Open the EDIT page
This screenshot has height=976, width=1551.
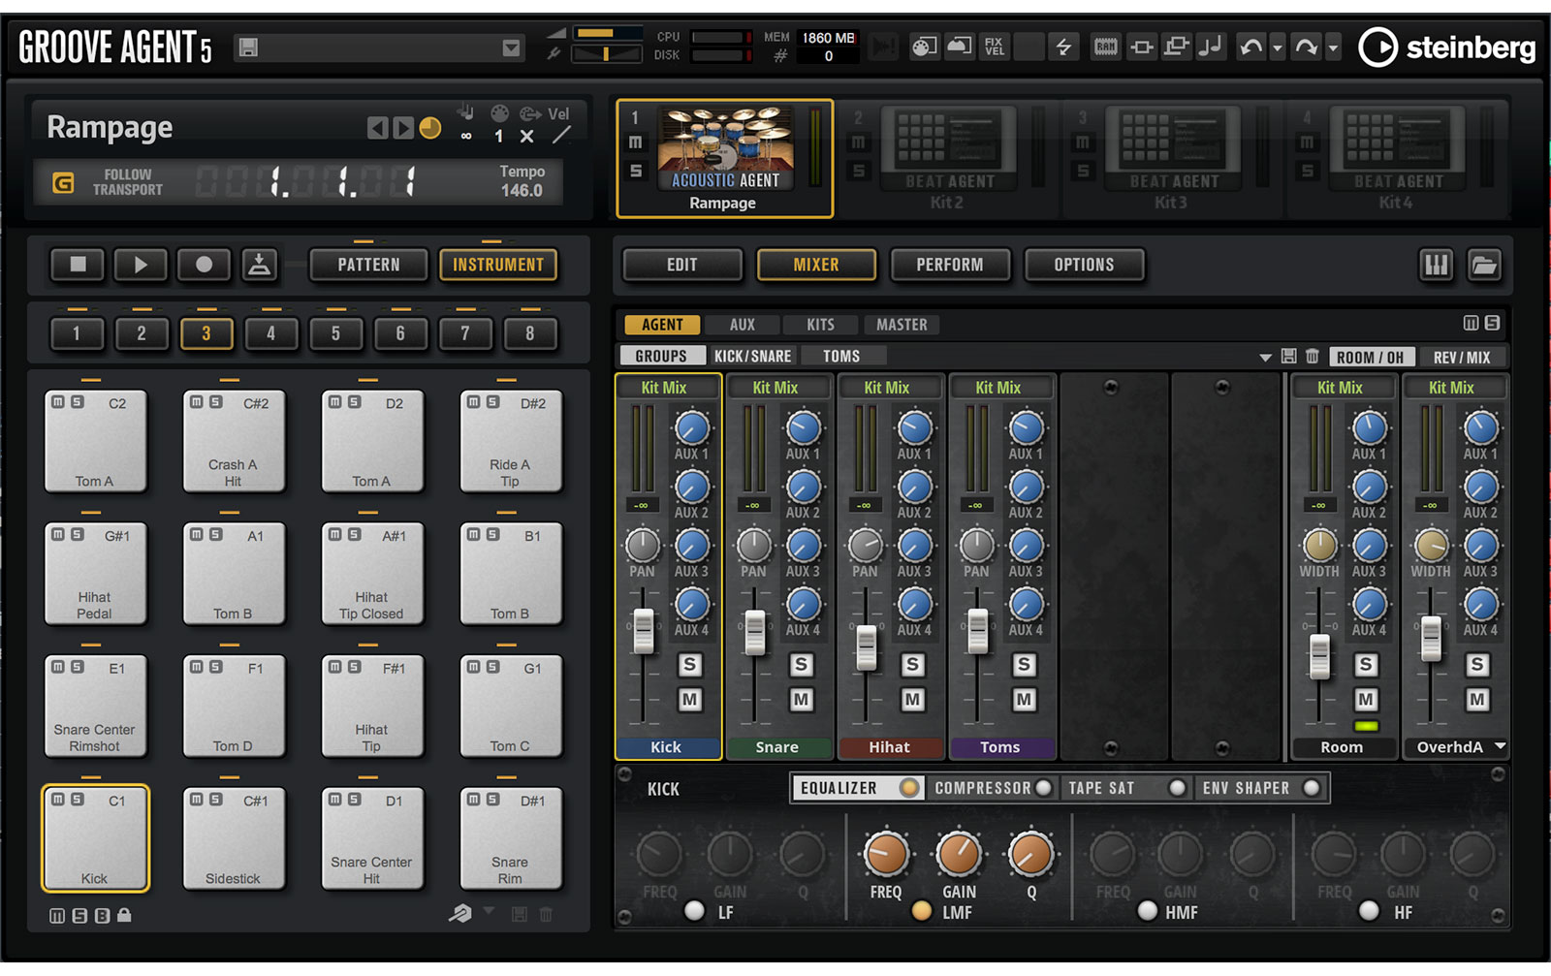pyautogui.click(x=682, y=265)
